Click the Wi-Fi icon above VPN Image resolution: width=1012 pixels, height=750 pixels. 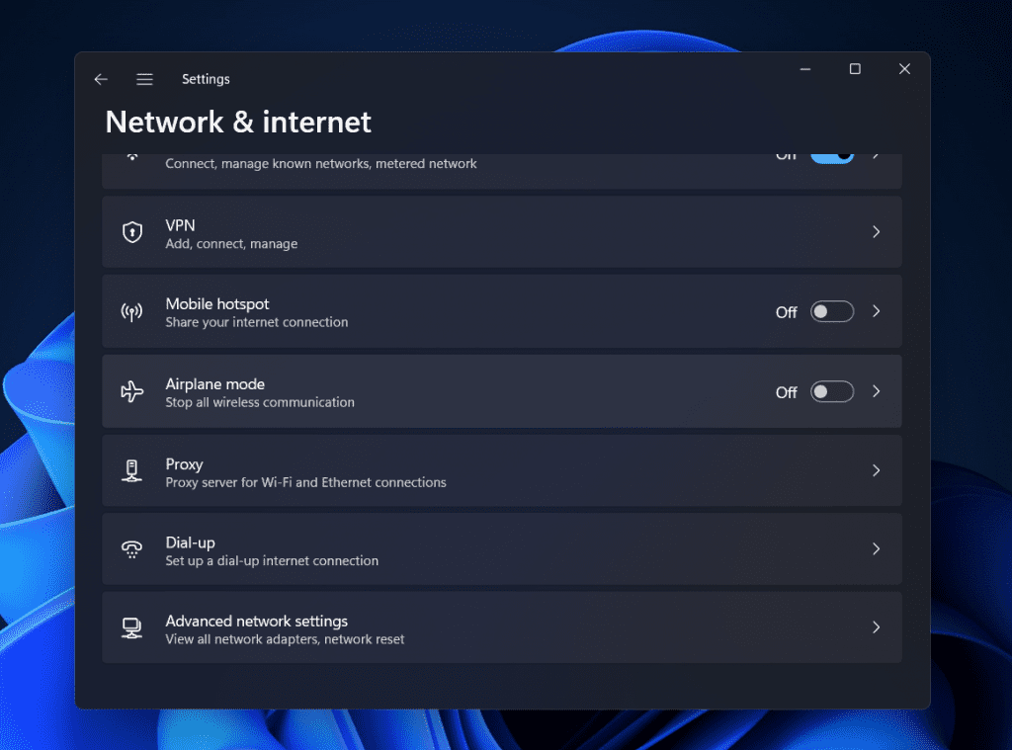(x=131, y=156)
